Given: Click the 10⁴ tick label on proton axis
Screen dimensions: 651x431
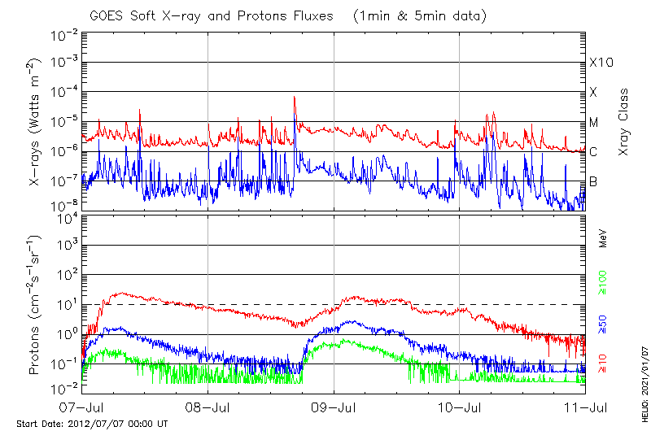Looking at the screenshot, I should (x=66, y=218).
